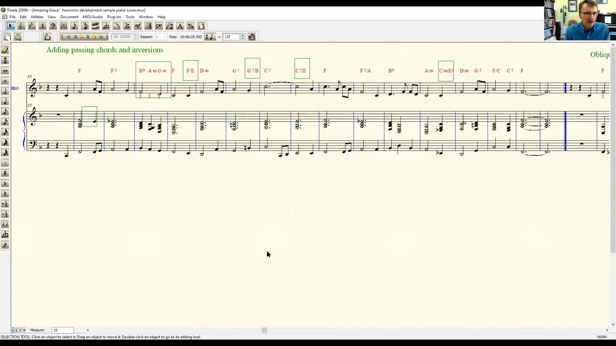Screen dimensions: 616x346
Task: Toggle the natural accidental in entry palette
Action: (5, 193)
